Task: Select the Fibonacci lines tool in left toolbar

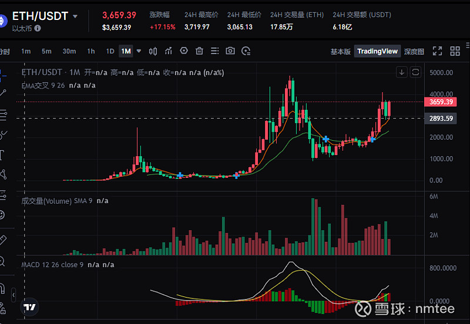Action: point(3,114)
